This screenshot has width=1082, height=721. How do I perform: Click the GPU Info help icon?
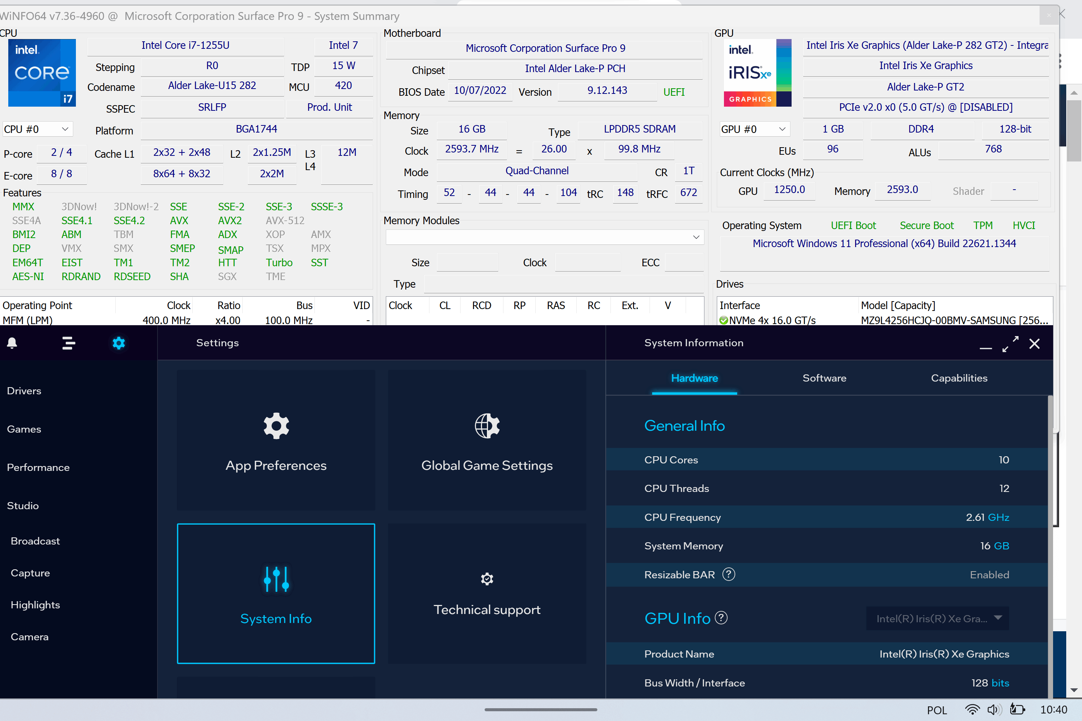[721, 617]
